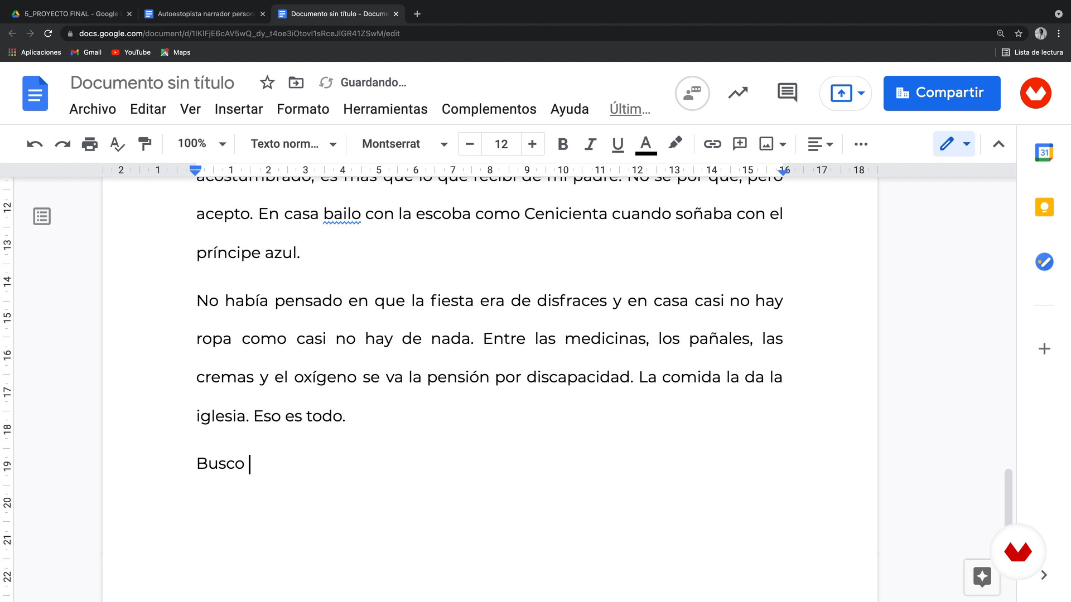The width and height of the screenshot is (1071, 602).
Task: Click the Explore star button
Action: [x=982, y=576]
